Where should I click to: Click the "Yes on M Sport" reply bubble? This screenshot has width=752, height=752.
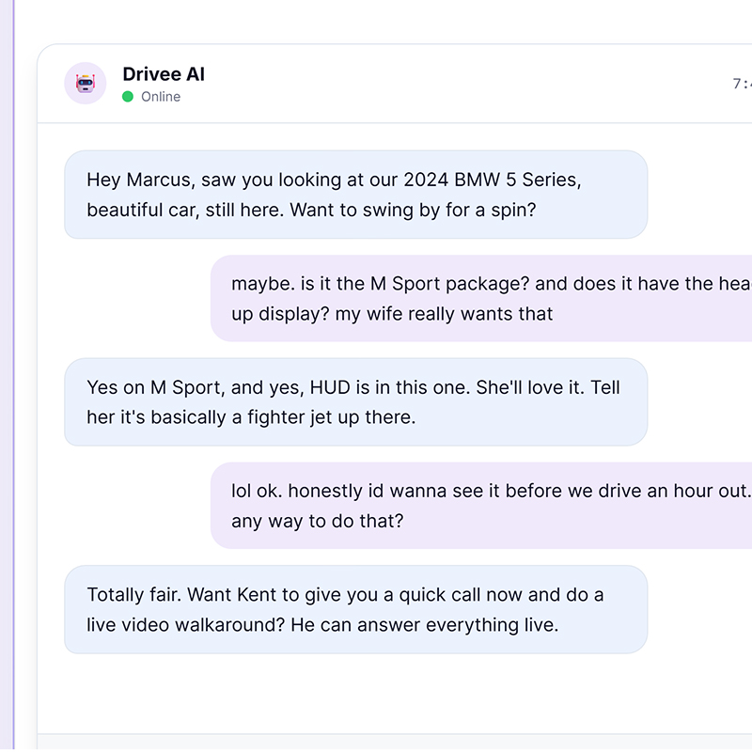tap(356, 402)
